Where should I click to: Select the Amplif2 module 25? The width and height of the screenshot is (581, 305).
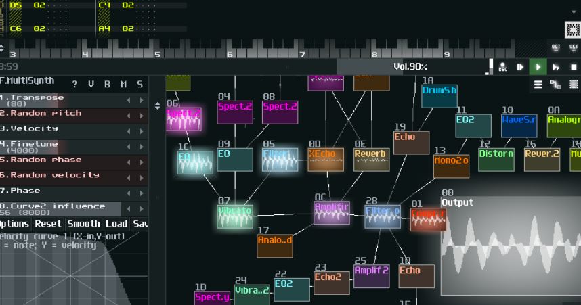371,276
